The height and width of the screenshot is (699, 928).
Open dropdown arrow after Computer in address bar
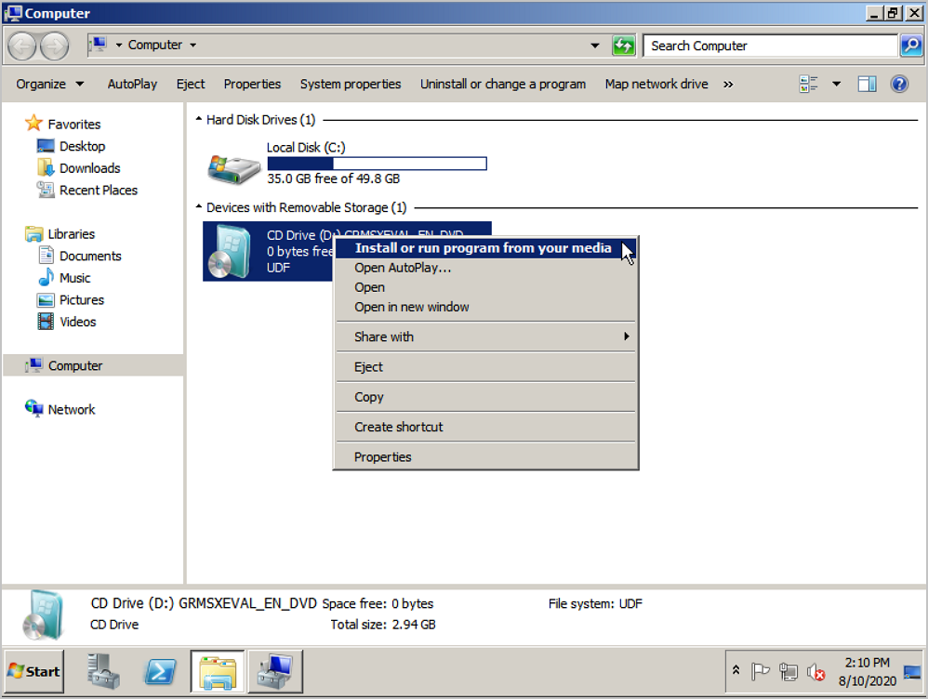[192, 45]
